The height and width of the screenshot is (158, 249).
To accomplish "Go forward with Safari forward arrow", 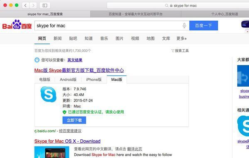I will (33, 5).
